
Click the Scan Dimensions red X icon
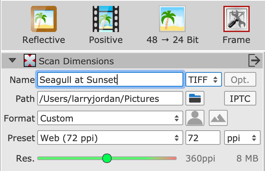pos(30,60)
